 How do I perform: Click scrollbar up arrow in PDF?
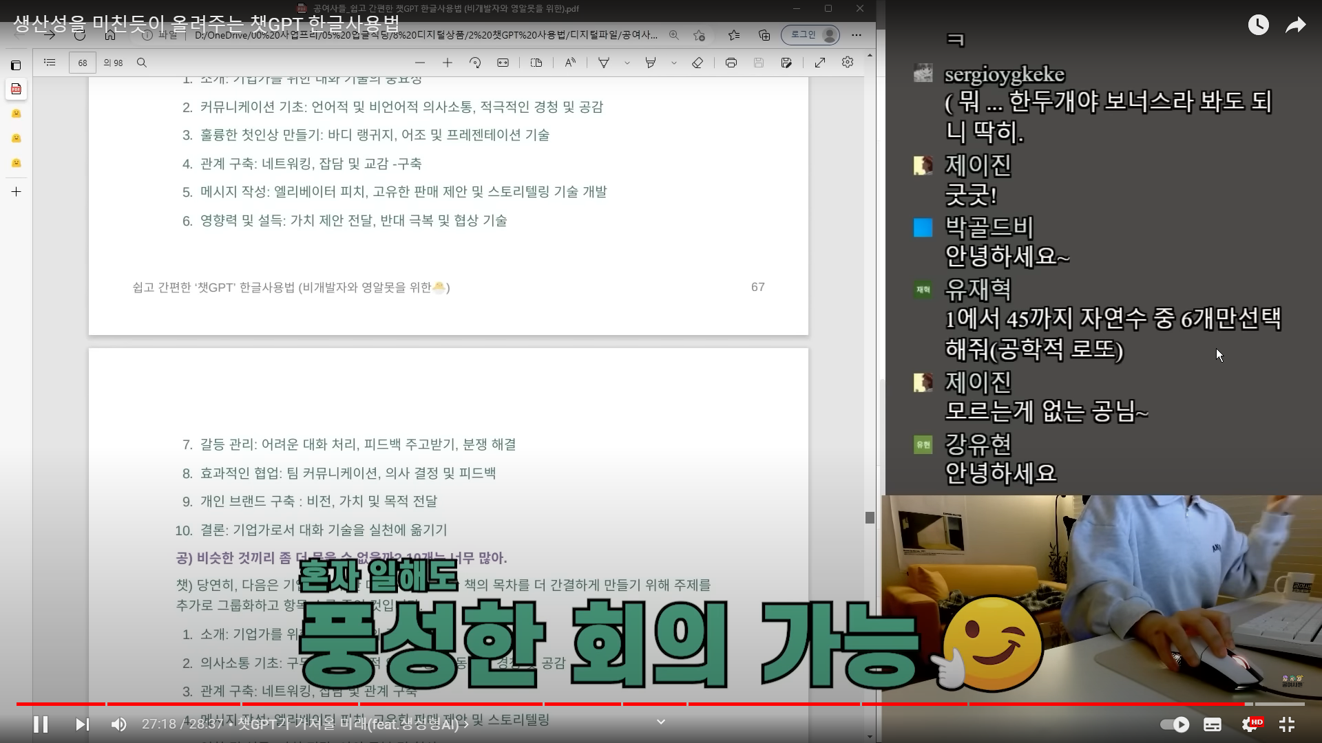pyautogui.click(x=870, y=54)
